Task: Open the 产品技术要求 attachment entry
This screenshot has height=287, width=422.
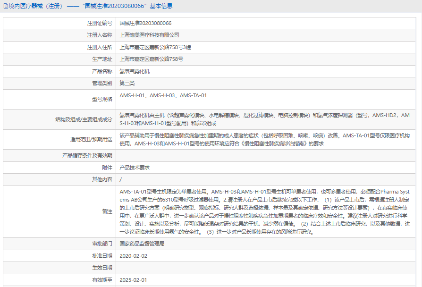Action: pyautogui.click(x=135, y=168)
